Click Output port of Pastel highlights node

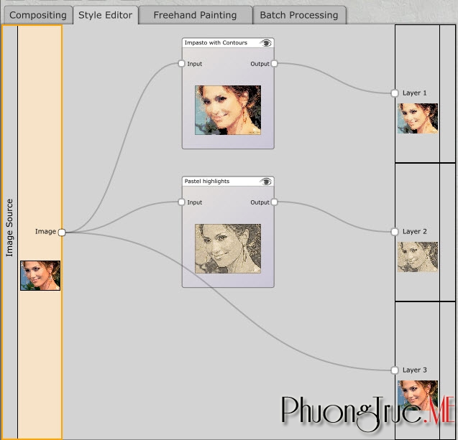274,202
